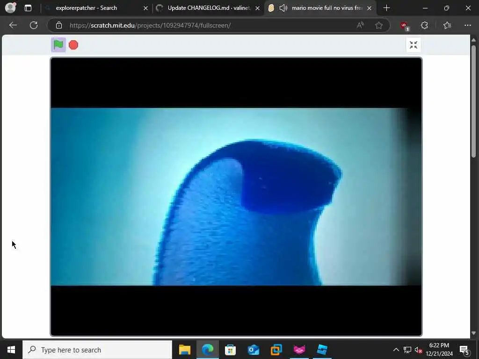Open the notification center
The height and width of the screenshot is (359, 479).
464,350
